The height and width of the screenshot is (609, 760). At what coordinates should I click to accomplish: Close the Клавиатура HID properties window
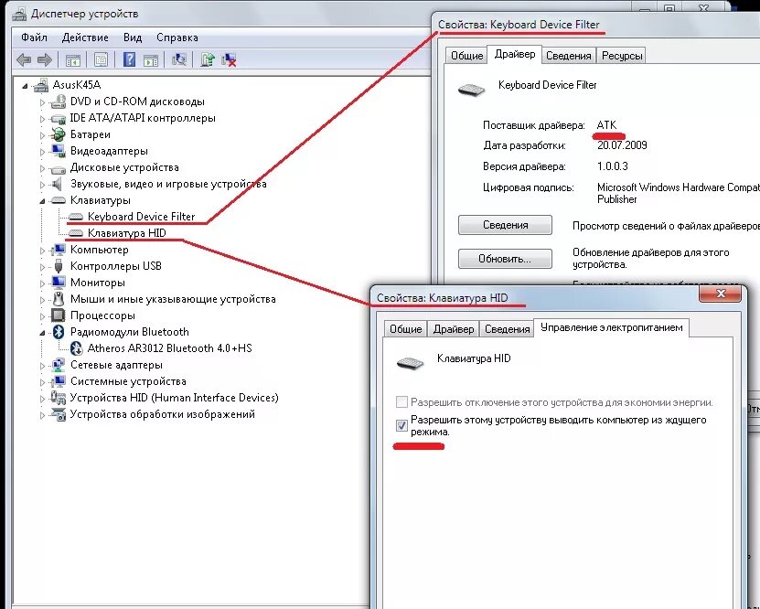tap(721, 294)
